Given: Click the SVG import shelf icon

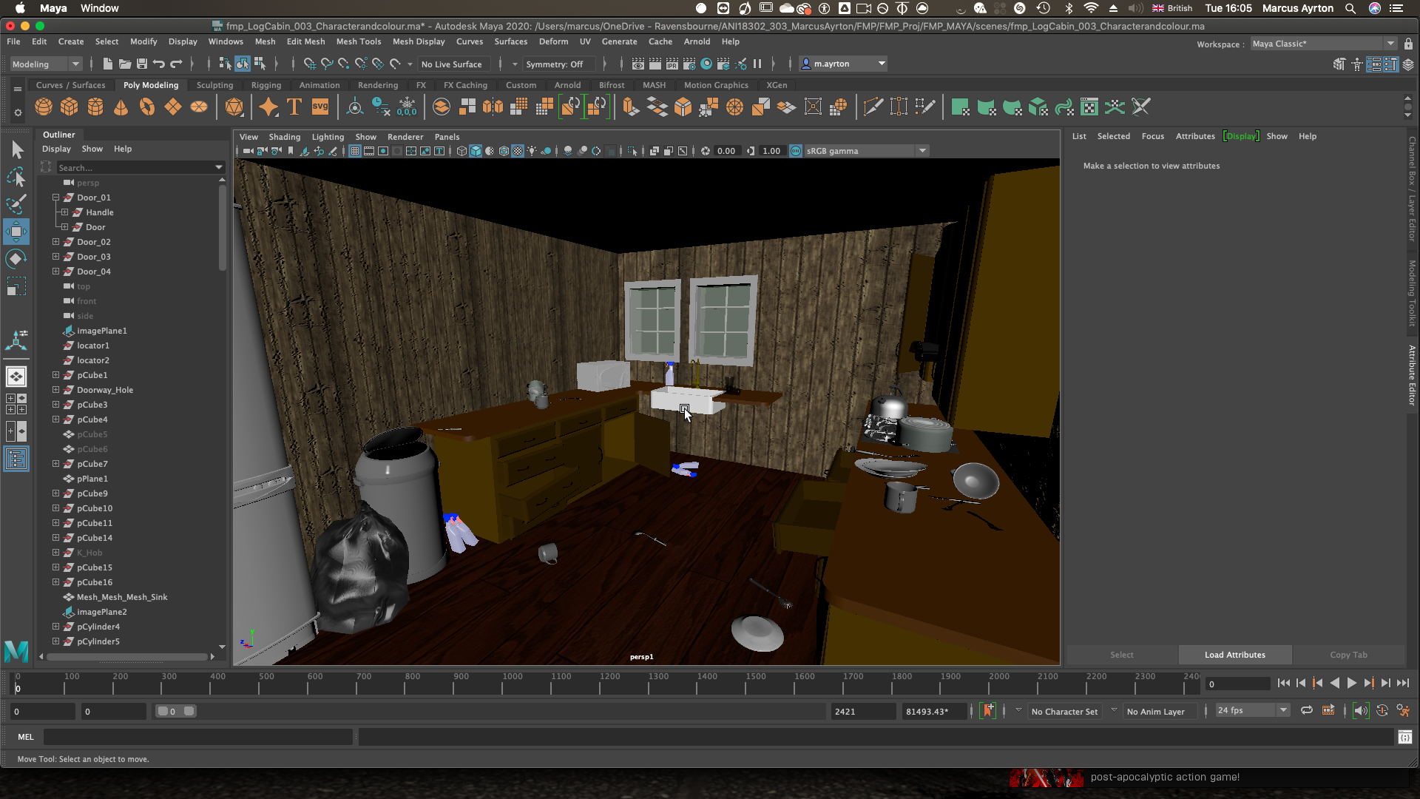Looking at the screenshot, I should click(x=320, y=107).
